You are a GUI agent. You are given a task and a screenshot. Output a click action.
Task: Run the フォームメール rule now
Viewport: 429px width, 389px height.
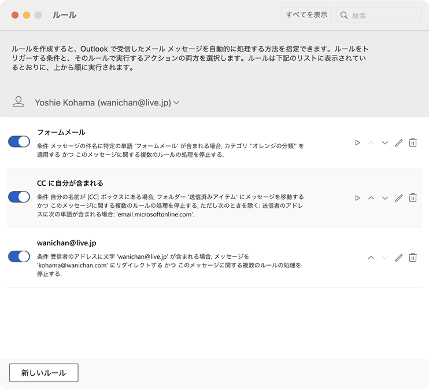click(x=357, y=142)
